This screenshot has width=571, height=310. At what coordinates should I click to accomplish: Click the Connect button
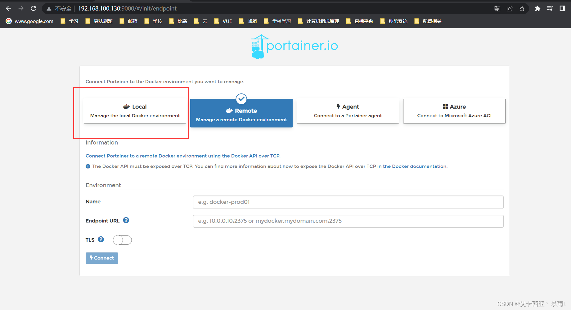tap(102, 258)
